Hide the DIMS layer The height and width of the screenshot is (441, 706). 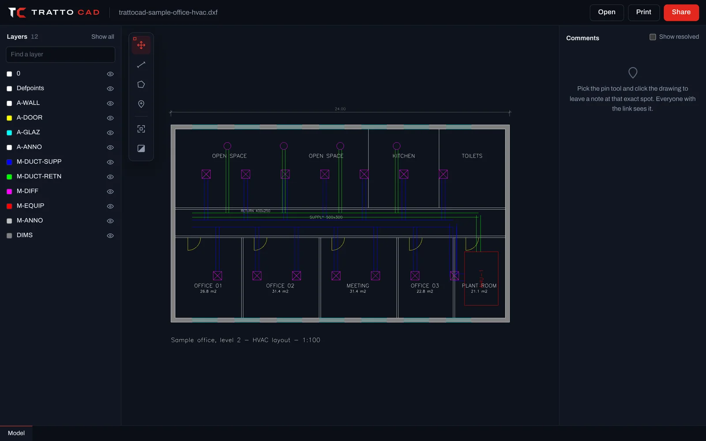pos(110,235)
